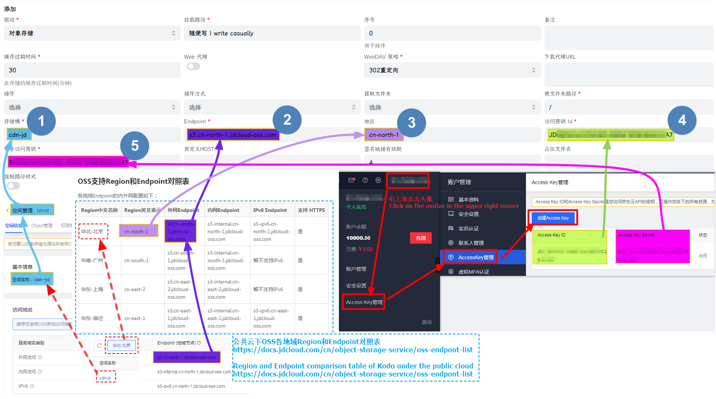Click the s3-ipv6.cn-north-1.jdcloud-oss.com endpoint row
This screenshot has height=399, width=716.
tap(191, 386)
